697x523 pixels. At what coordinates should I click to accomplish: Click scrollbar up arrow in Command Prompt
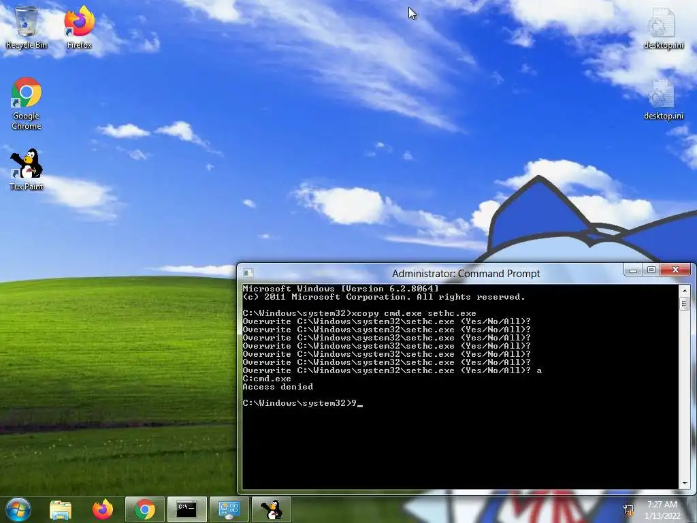pos(684,290)
